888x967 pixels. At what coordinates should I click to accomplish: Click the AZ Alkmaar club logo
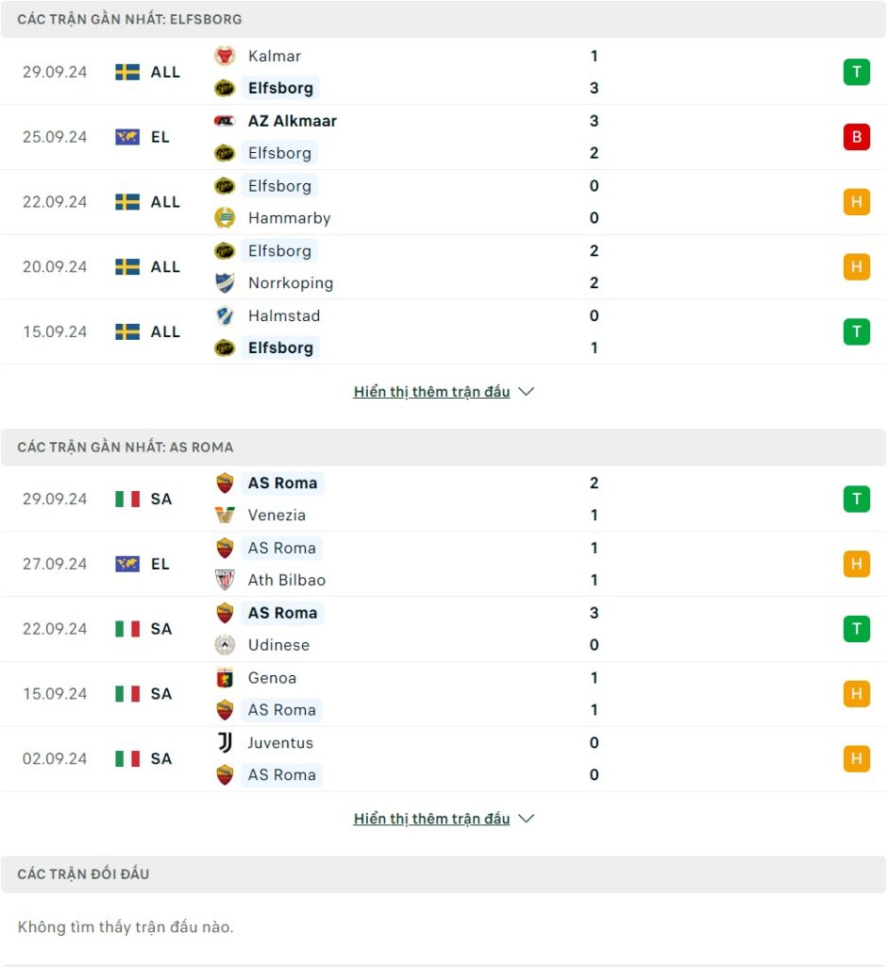tap(225, 121)
